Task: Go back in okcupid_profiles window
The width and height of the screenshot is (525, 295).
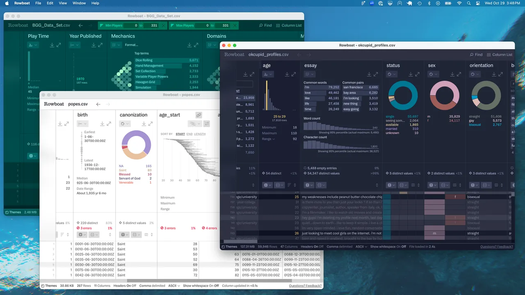Action: (299, 54)
